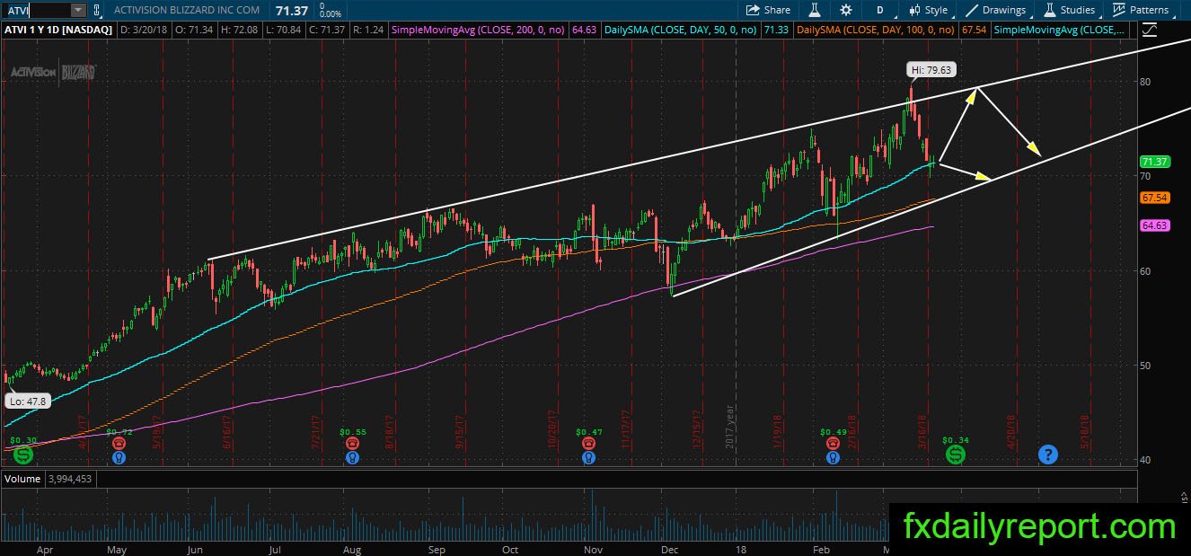Screen dimensions: 1191x556
Task: Click lightbulb event icon near Feb
Action: pos(834,457)
